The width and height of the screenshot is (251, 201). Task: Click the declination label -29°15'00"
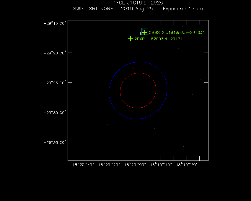(55, 23)
